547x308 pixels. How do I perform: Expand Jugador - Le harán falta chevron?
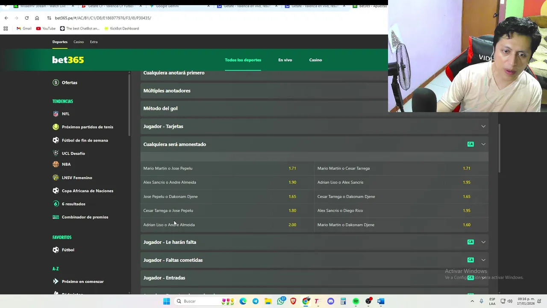(x=483, y=242)
